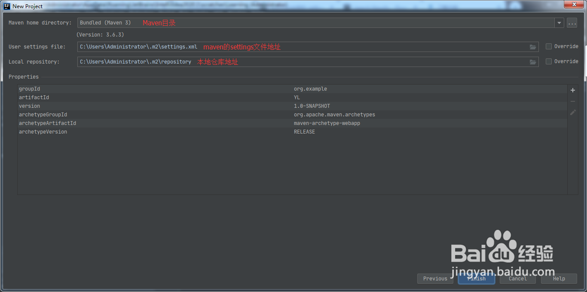This screenshot has height=292, width=587.
Task: Select the archetypeGroupId property row
Action: click(x=292, y=115)
